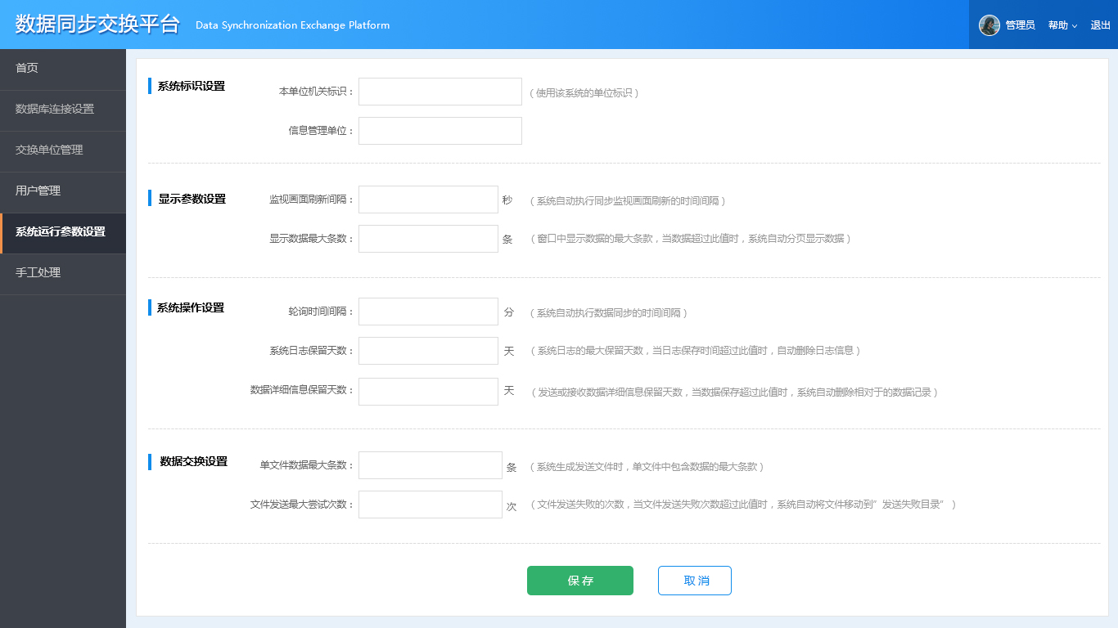The height and width of the screenshot is (628, 1118).
Task: Click the 系统标识设置 section heading
Action: click(x=191, y=86)
